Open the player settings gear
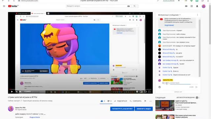The image size is (211, 119). (137, 92)
